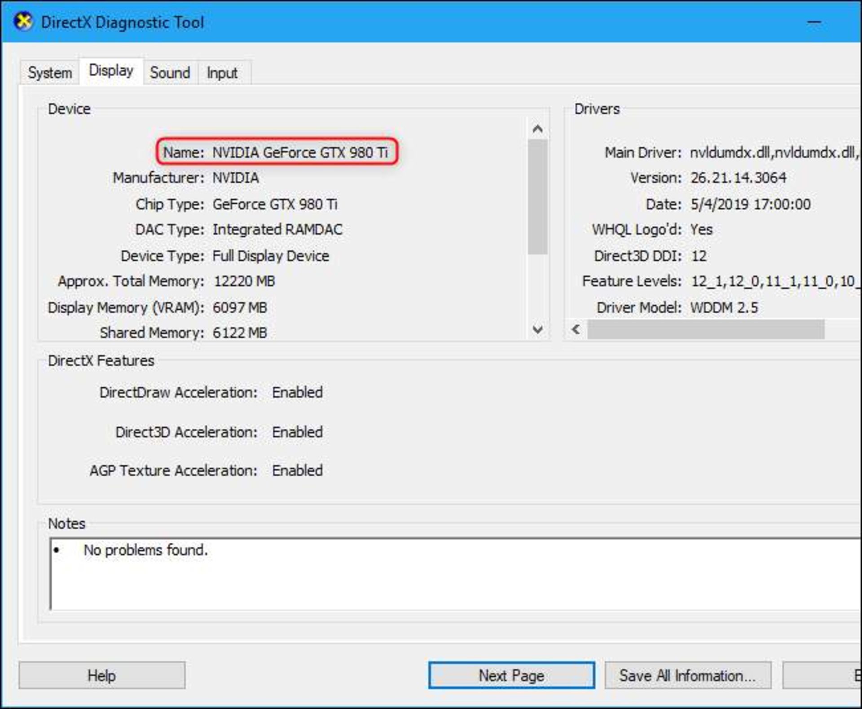Switch to the System tab
This screenshot has width=862, height=709.
[50, 73]
